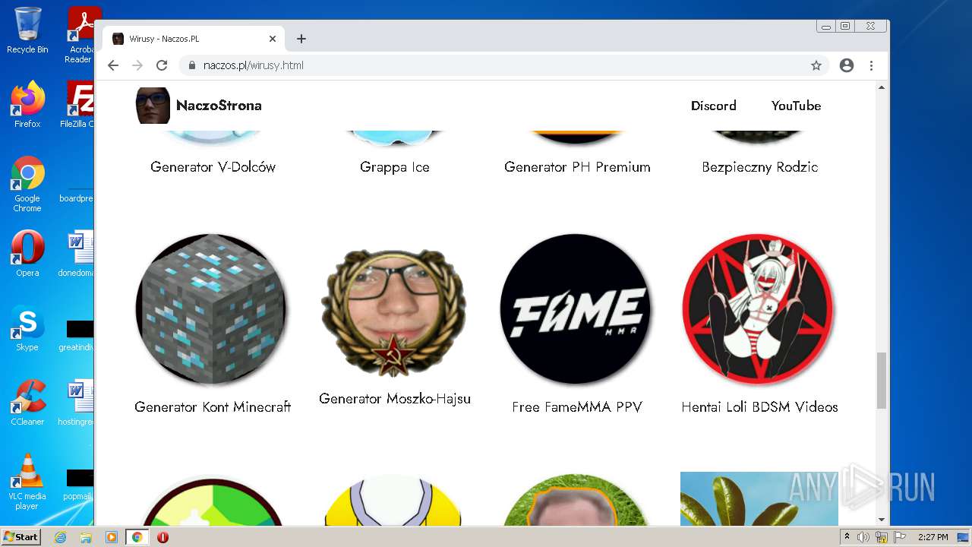The image size is (972, 547).
Task: Click the NaczoStrona avatar logo
Action: click(x=153, y=105)
